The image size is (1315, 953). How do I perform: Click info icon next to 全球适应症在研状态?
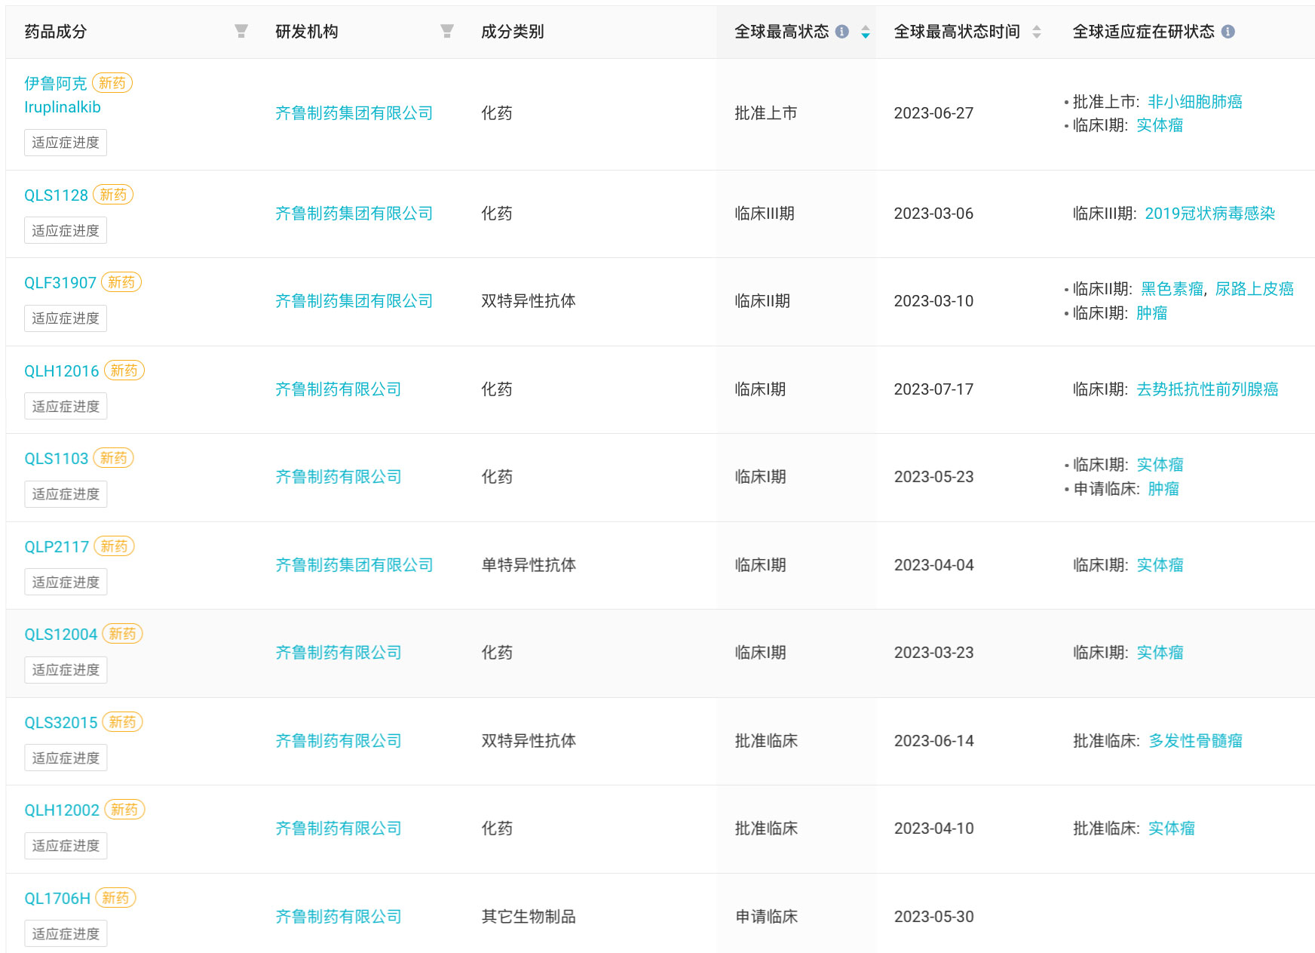coord(1228,32)
